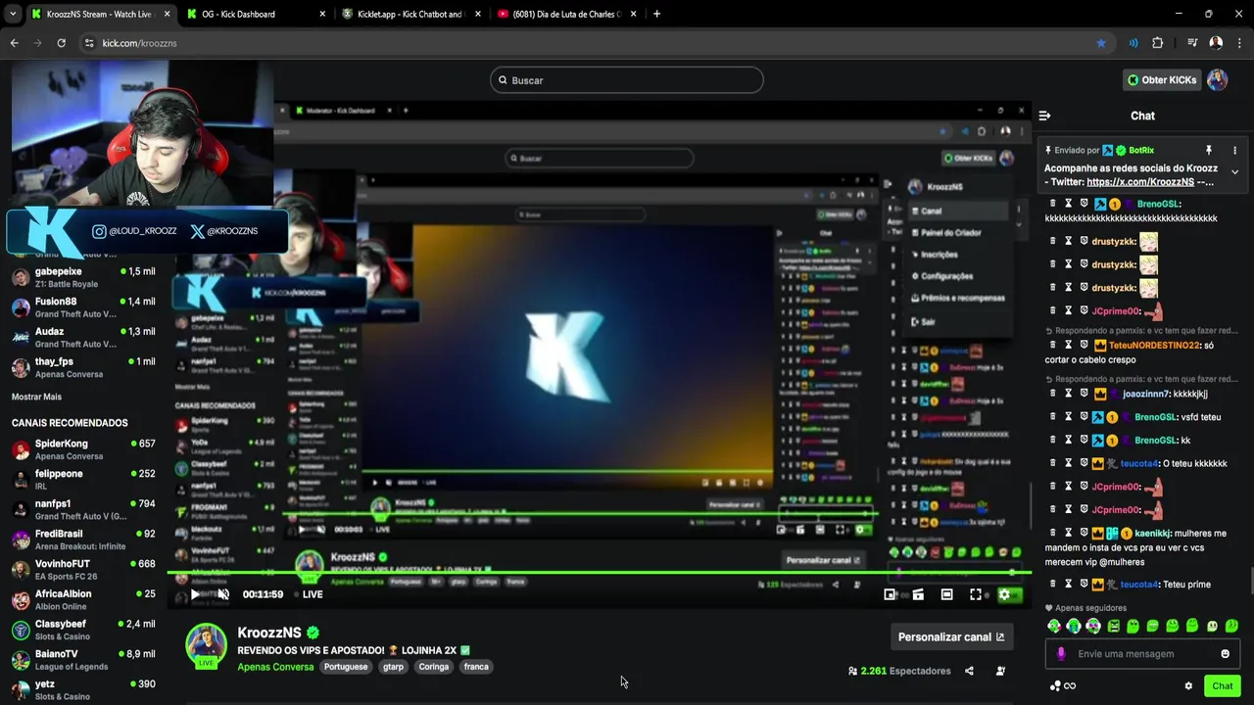Open the SpiderKong recommended channel
Viewport: 1254px width, 705px height.
[x=83, y=449]
